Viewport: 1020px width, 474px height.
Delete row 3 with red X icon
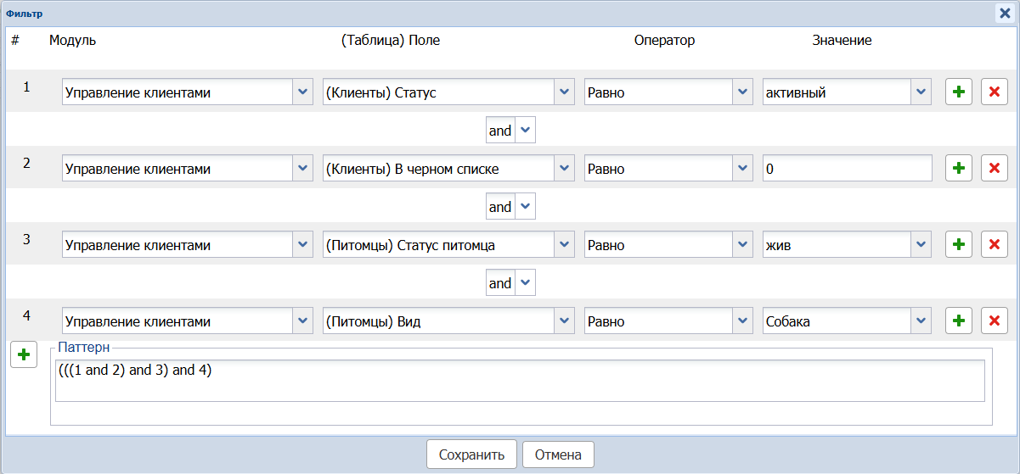tap(995, 245)
